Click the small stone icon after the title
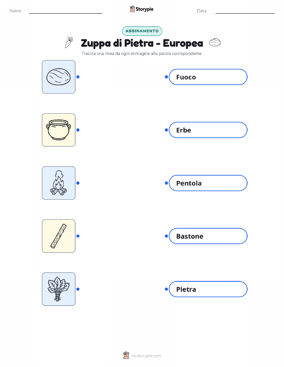Viewport: 284px width, 367px height. point(215,42)
